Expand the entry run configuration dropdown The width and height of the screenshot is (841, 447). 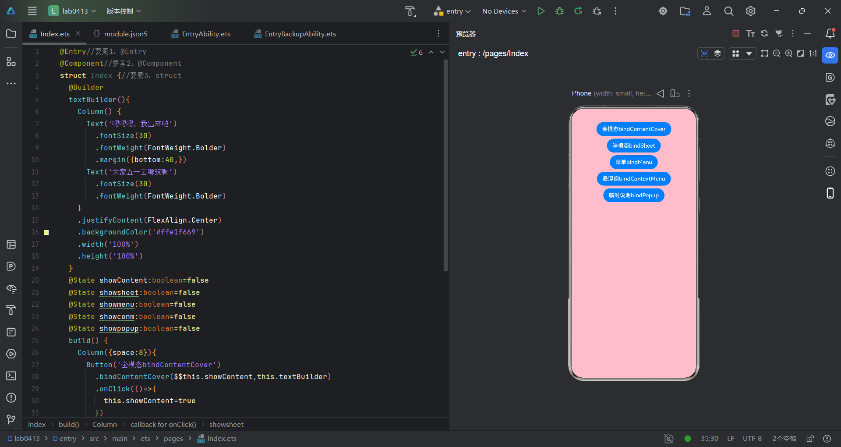(452, 11)
